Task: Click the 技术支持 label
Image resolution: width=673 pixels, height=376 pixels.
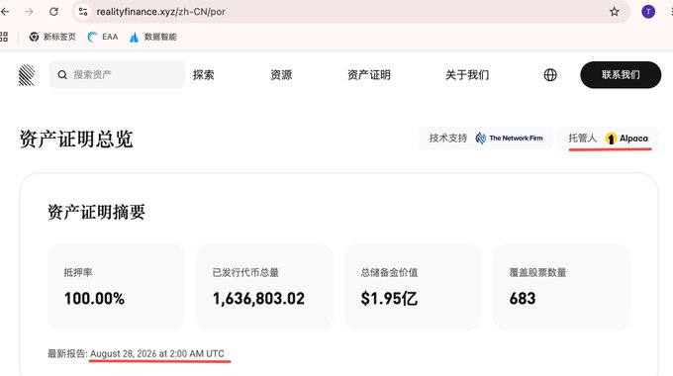Action: [x=448, y=139]
